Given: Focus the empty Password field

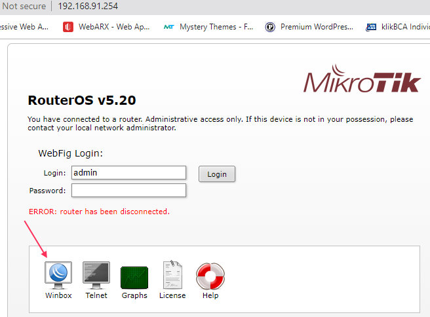Looking at the screenshot, I should pos(128,190).
